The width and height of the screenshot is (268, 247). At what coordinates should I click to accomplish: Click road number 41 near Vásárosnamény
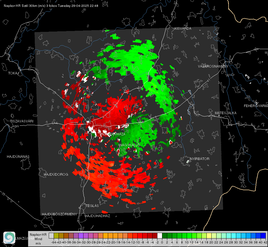click(208, 80)
